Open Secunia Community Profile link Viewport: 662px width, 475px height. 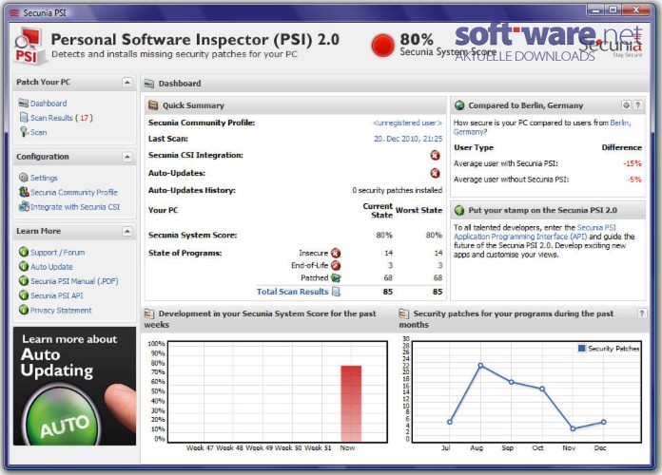[x=74, y=192]
